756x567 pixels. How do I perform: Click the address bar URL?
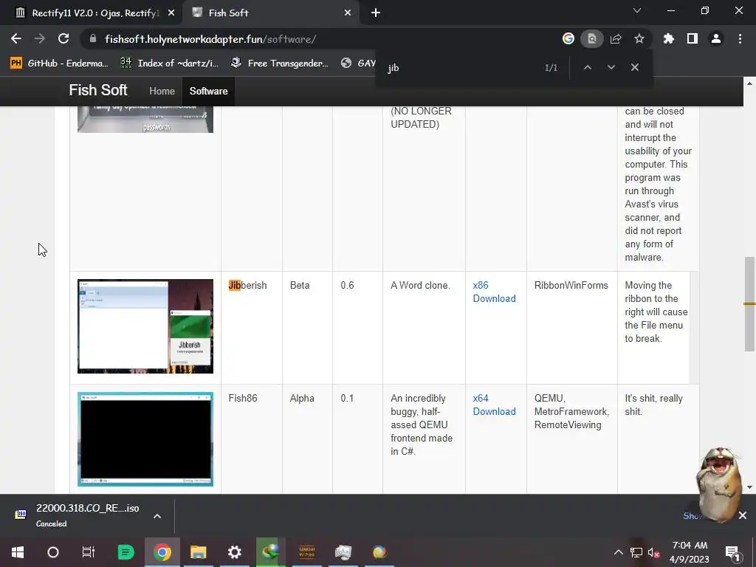point(210,39)
